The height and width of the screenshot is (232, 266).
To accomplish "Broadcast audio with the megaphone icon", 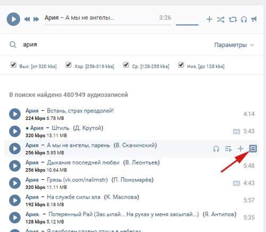I will tap(254, 19).
